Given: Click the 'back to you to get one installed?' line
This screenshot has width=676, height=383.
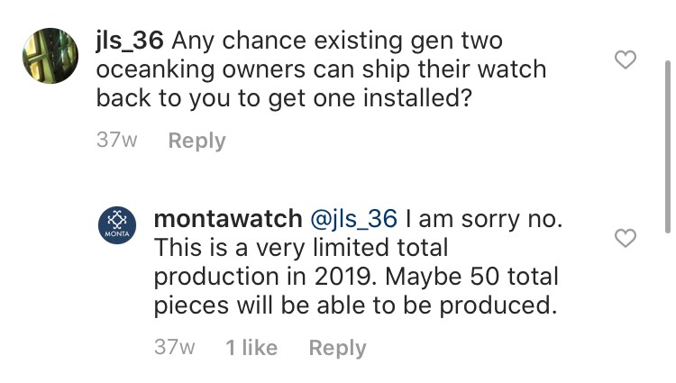Looking at the screenshot, I should (x=284, y=98).
